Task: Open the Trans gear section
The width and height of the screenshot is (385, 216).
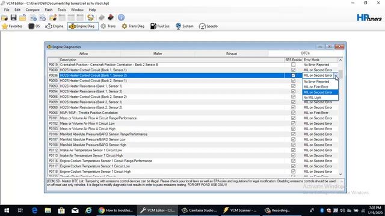Action: [108, 26]
